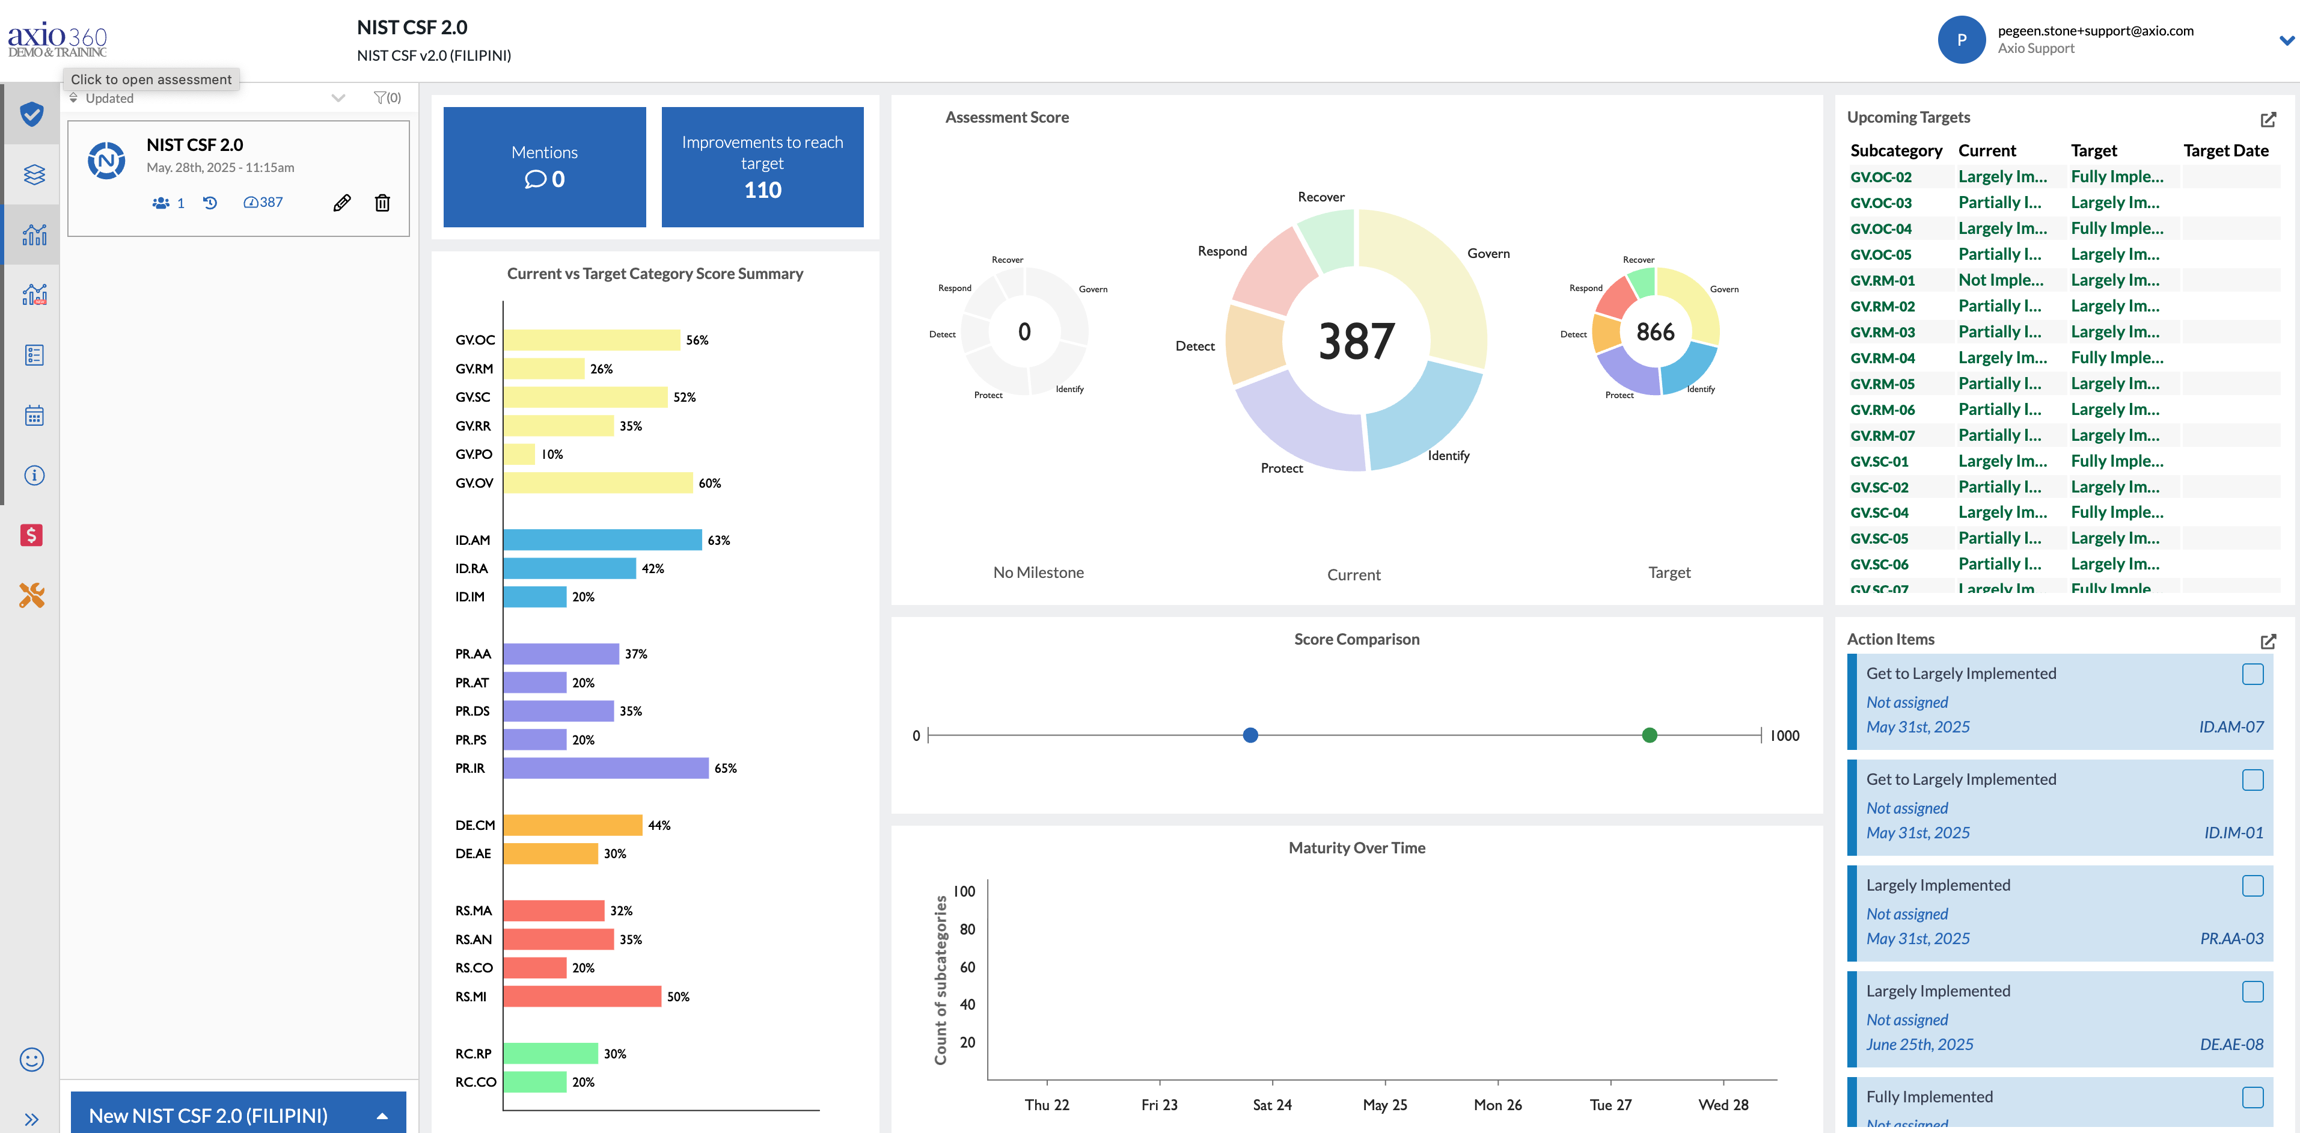Click email pegeen.stone+support@axio.com

pos(2094,31)
